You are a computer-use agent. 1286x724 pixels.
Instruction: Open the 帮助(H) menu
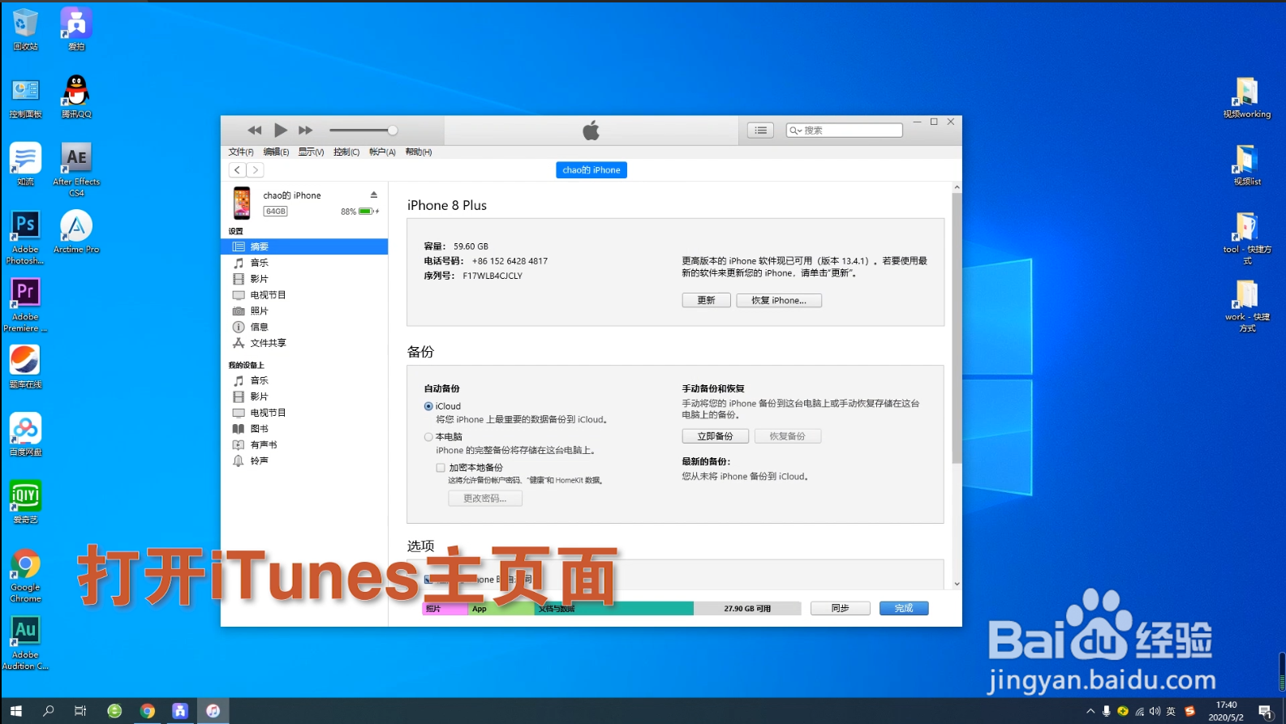point(419,152)
